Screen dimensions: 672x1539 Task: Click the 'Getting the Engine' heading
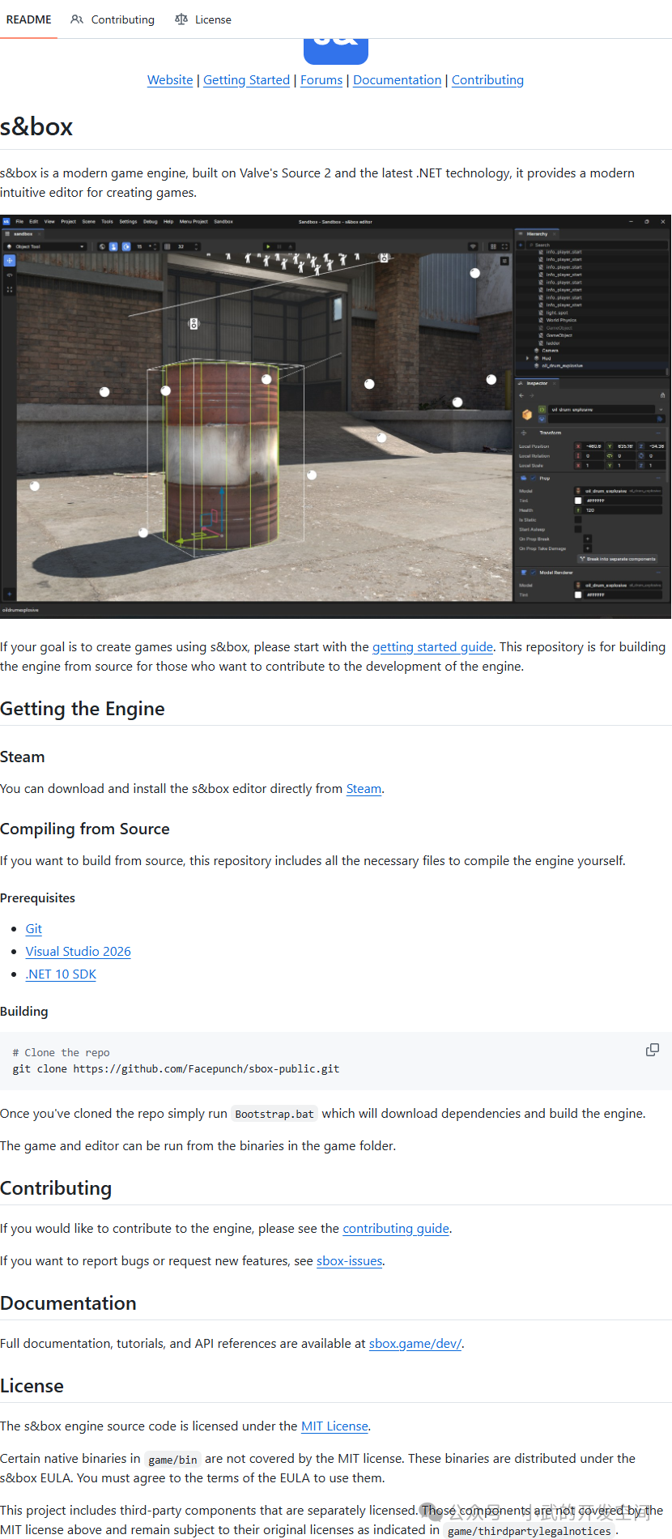(x=83, y=709)
